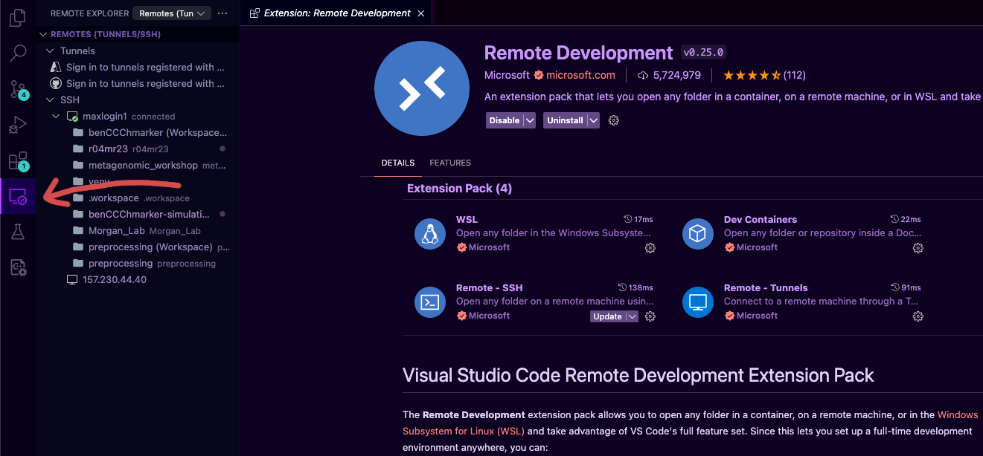The width and height of the screenshot is (983, 456).
Task: Open the Extensions view in activity bar
Action: (x=18, y=161)
